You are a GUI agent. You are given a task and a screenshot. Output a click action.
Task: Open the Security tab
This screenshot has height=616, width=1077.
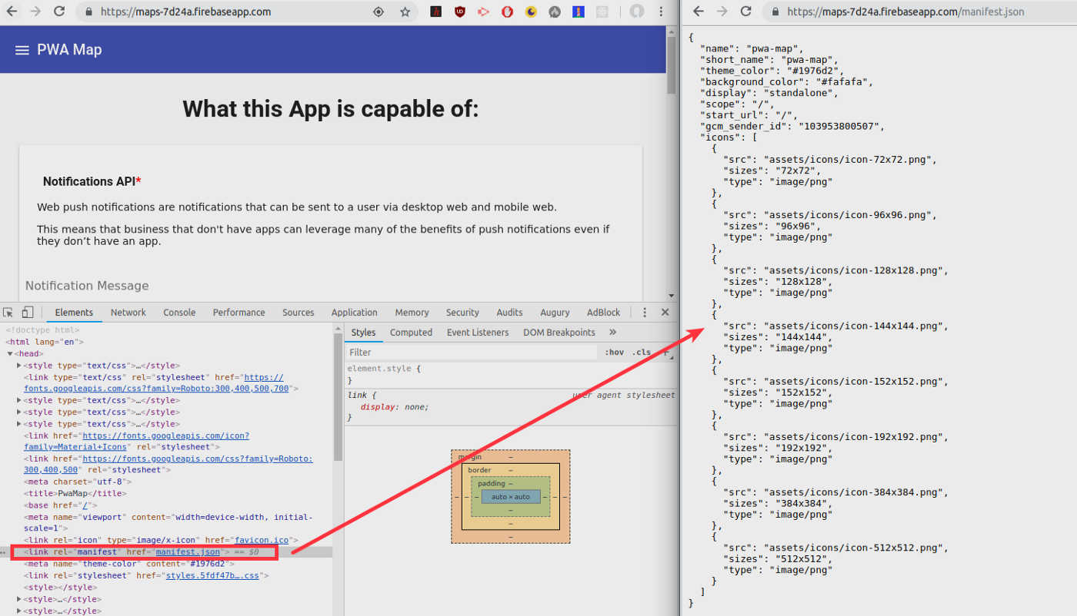point(462,313)
